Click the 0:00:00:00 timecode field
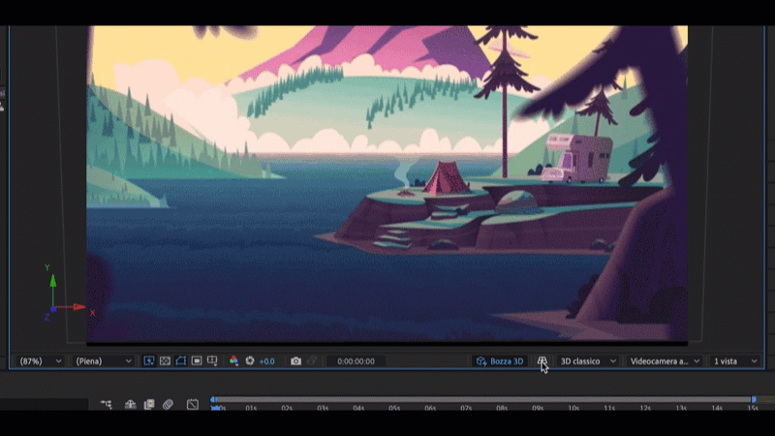The height and width of the screenshot is (436, 775). point(356,361)
